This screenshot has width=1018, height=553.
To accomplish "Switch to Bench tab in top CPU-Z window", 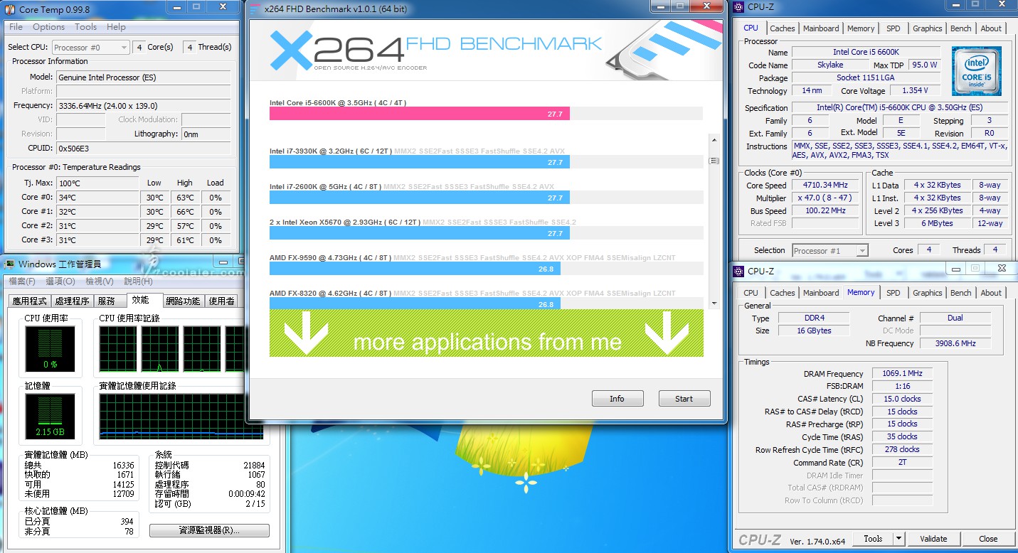I will click(x=960, y=28).
